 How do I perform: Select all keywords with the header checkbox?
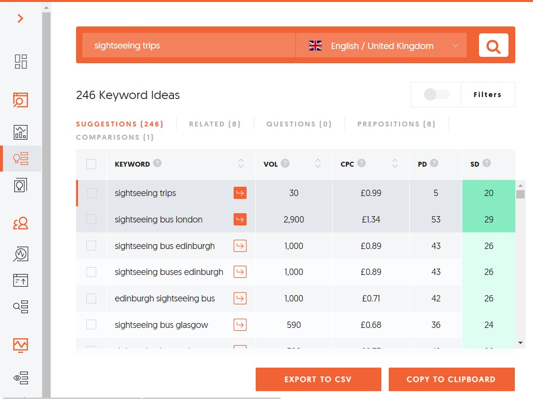click(x=91, y=164)
